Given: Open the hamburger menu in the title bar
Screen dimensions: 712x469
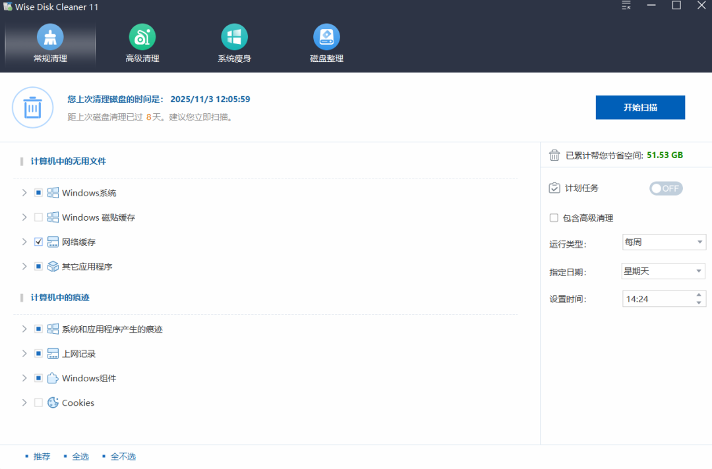Looking at the screenshot, I should point(625,5).
